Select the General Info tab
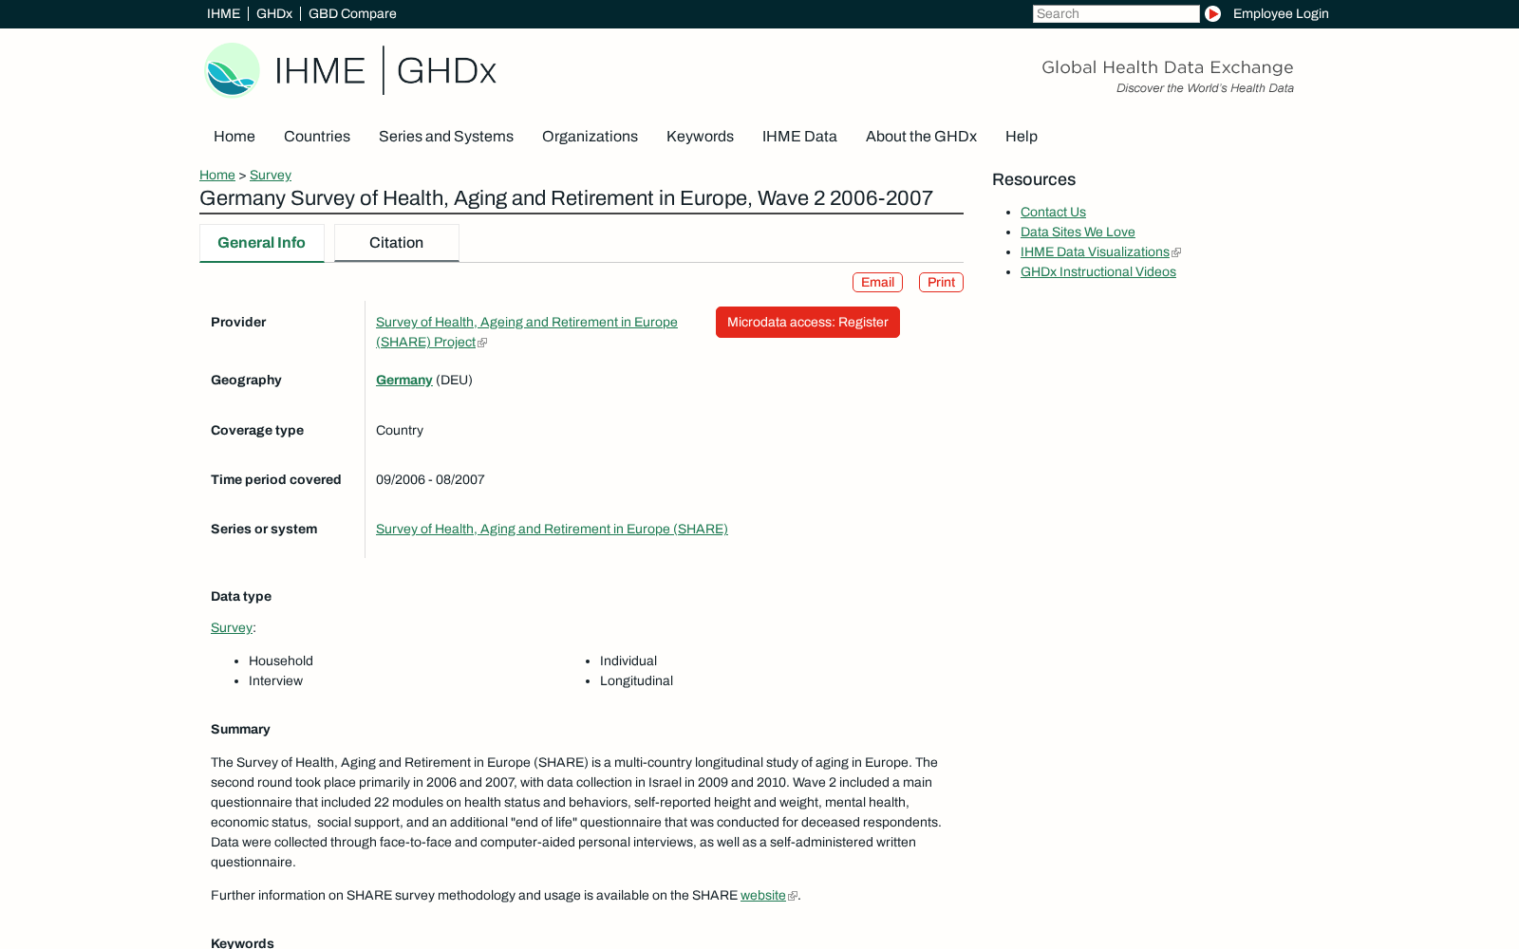Viewport: 1519px width, 949px height. (262, 243)
